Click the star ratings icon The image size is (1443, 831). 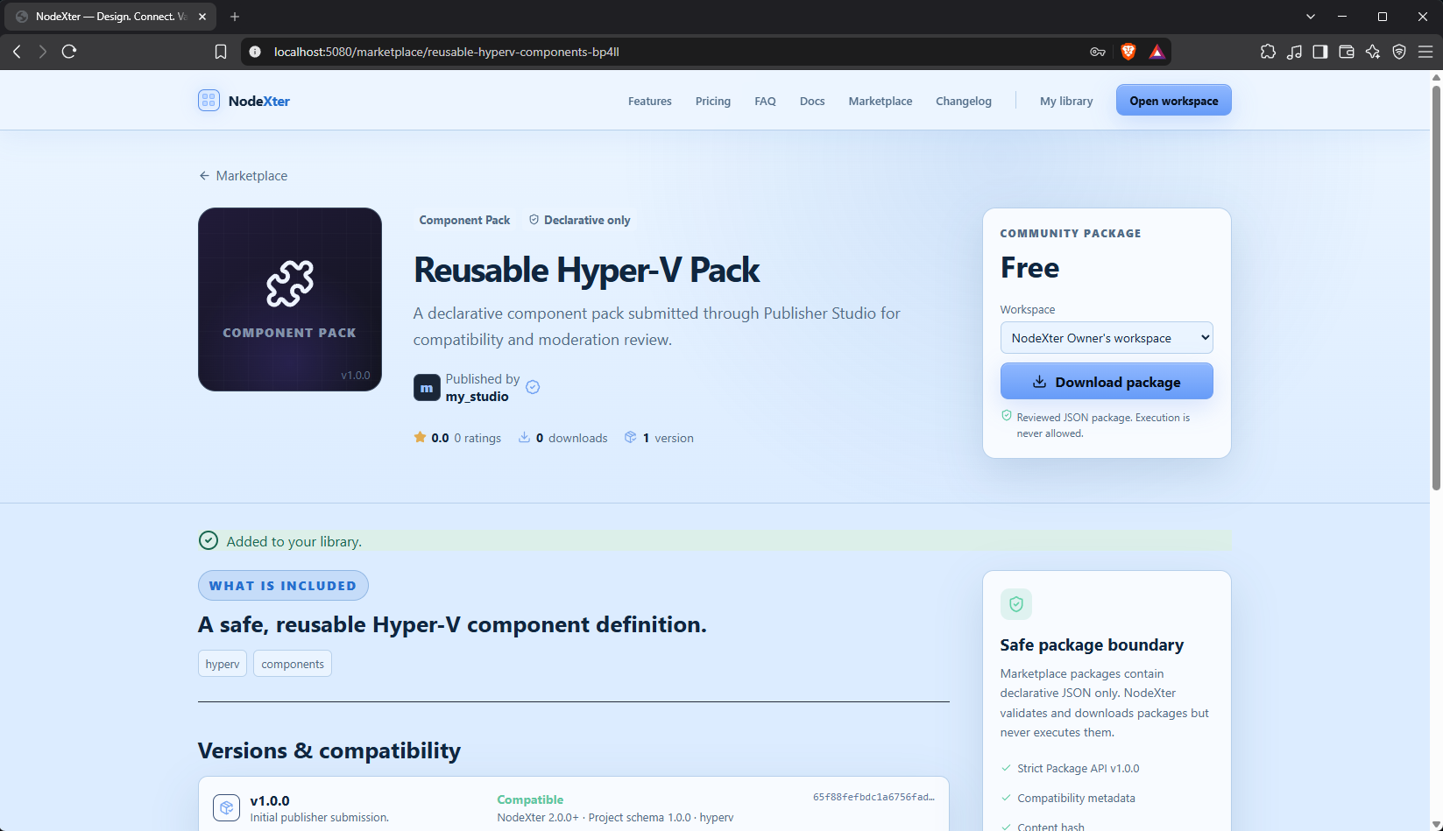(421, 437)
